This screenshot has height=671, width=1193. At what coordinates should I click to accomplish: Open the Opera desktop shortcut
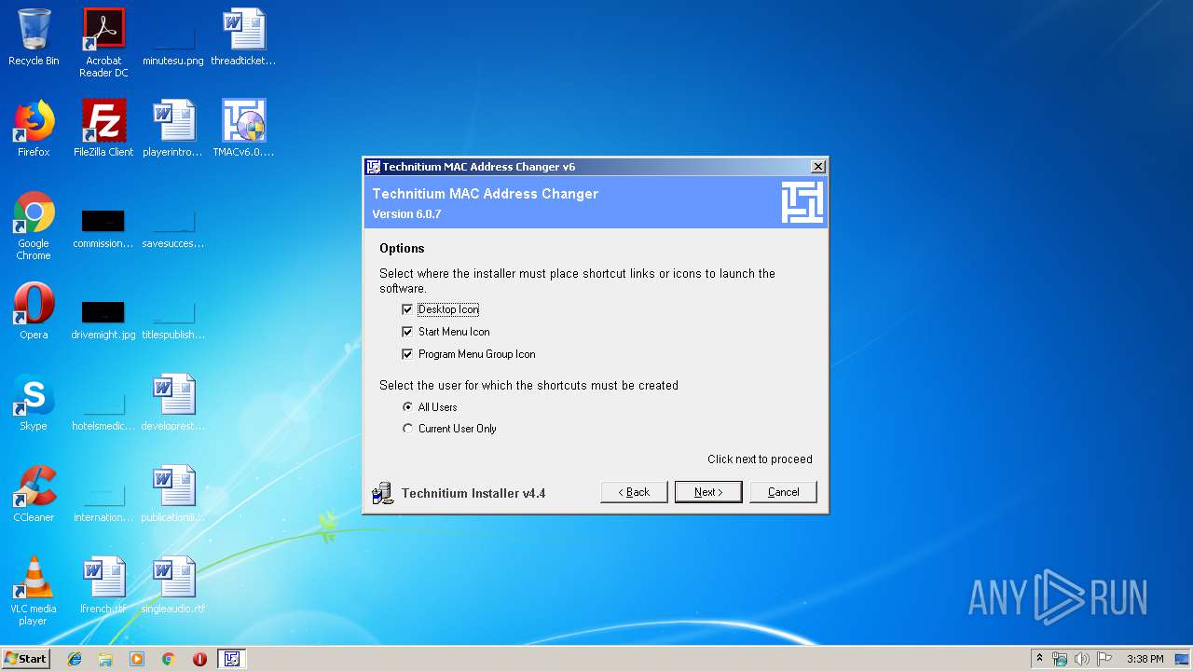click(x=34, y=311)
